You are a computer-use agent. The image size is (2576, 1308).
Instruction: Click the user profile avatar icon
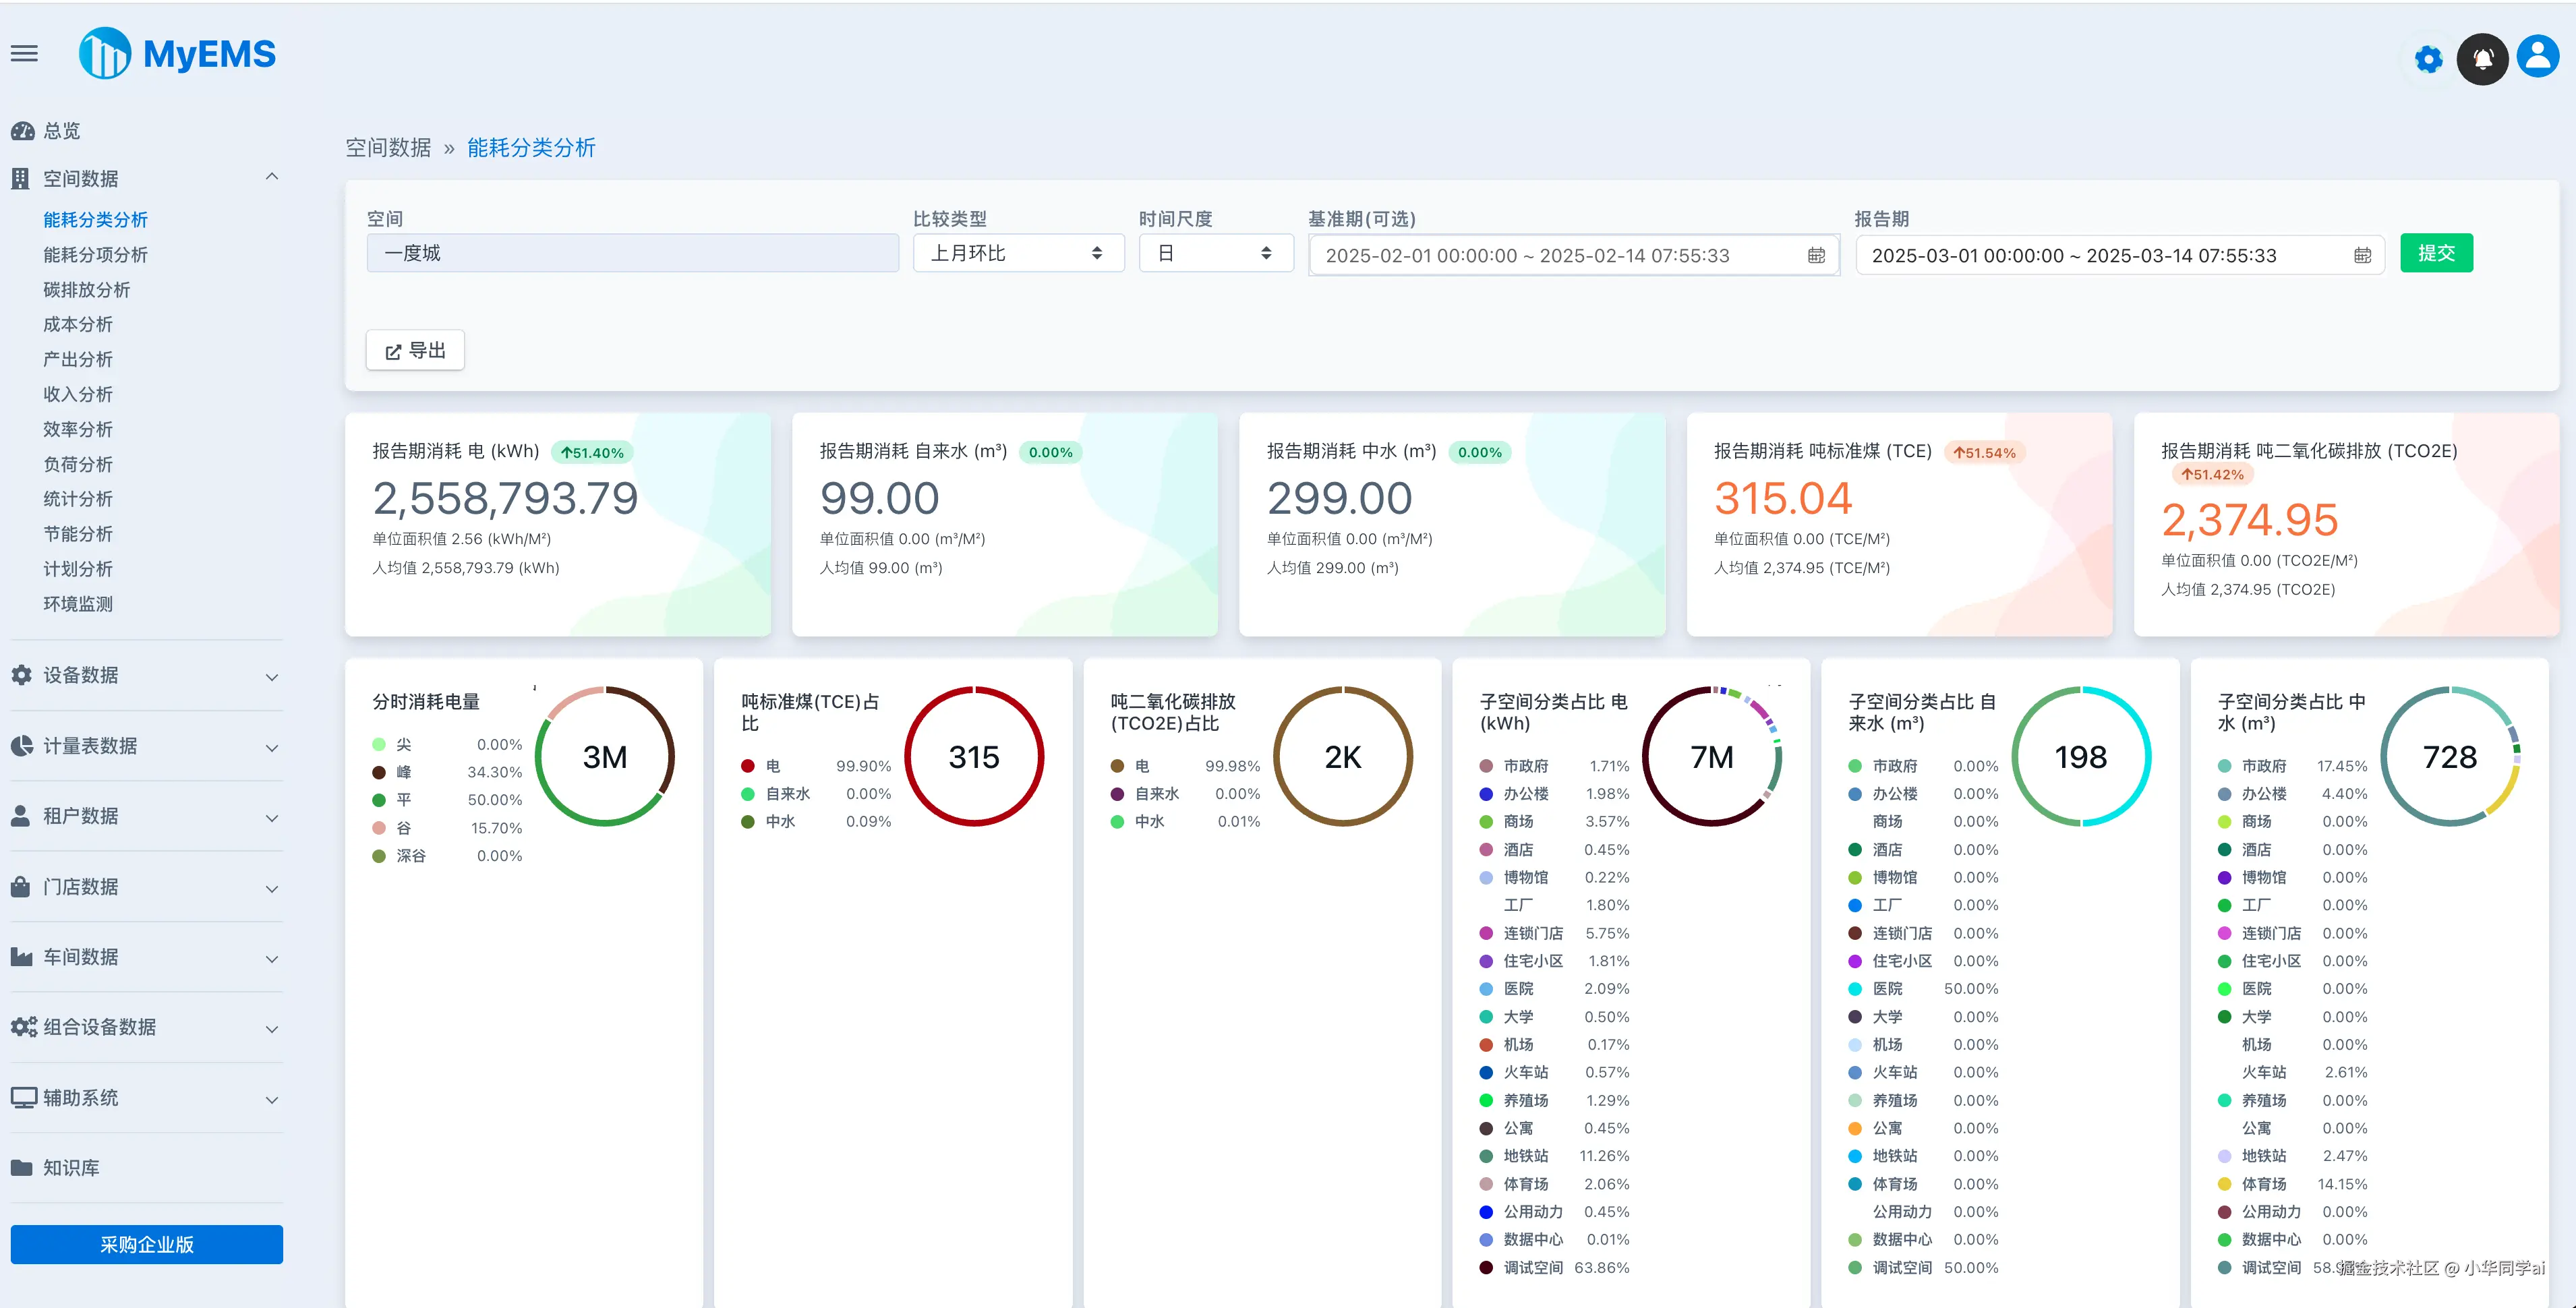[2538, 57]
